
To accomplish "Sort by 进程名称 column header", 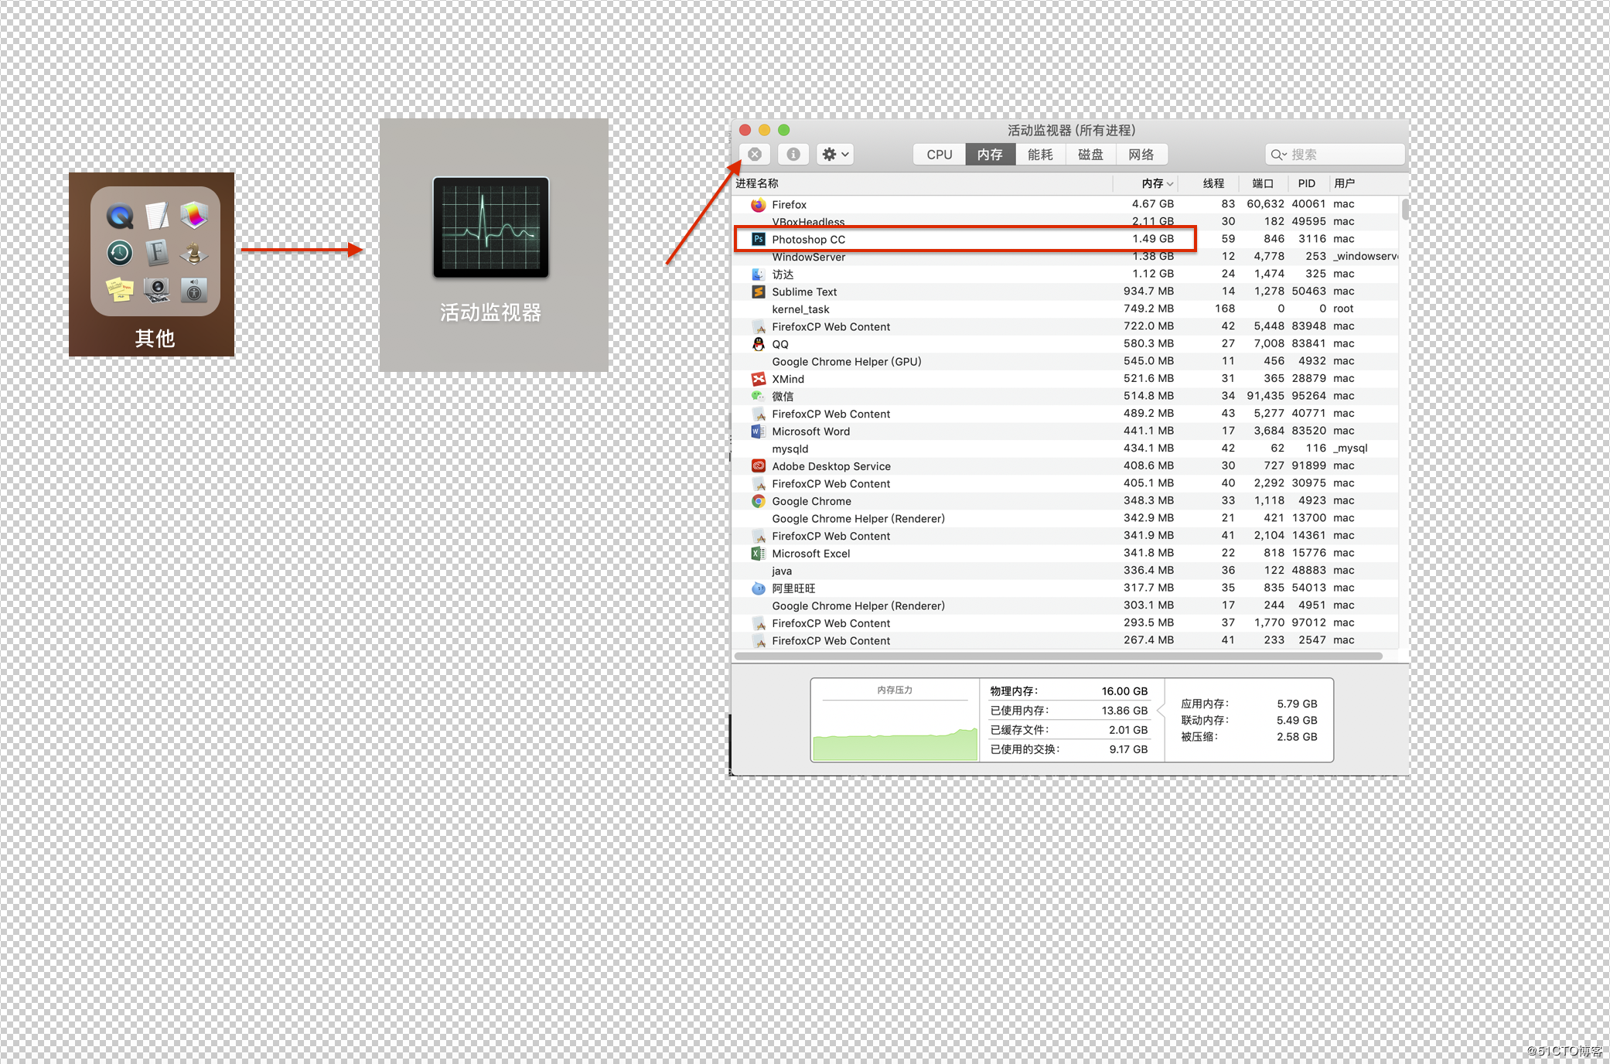I will [x=922, y=183].
